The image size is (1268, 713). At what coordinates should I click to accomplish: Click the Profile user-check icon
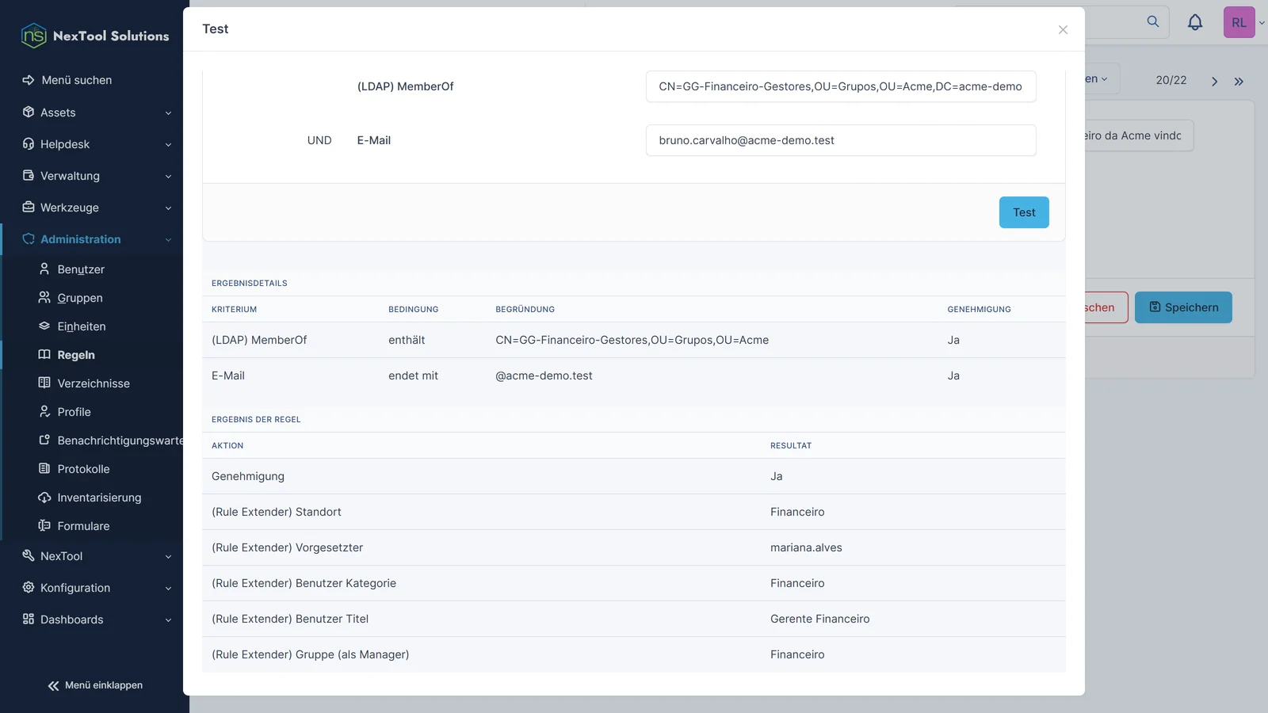44,411
